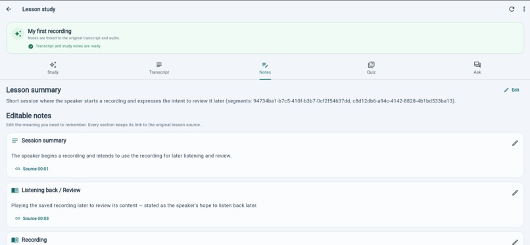The width and height of the screenshot is (530, 245).
Task: Edit the Lesson summary
Action: (512, 90)
